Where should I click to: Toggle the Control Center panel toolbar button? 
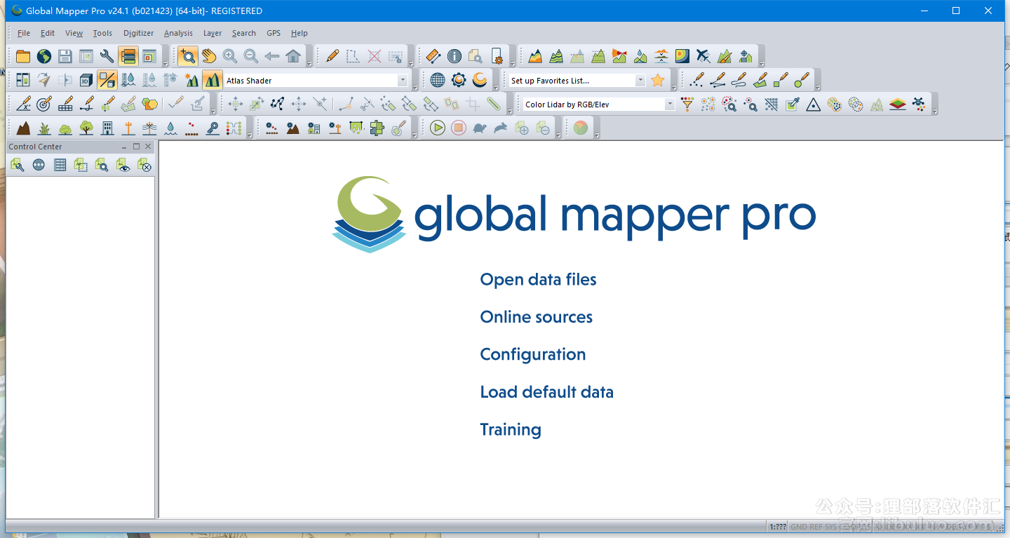(128, 57)
